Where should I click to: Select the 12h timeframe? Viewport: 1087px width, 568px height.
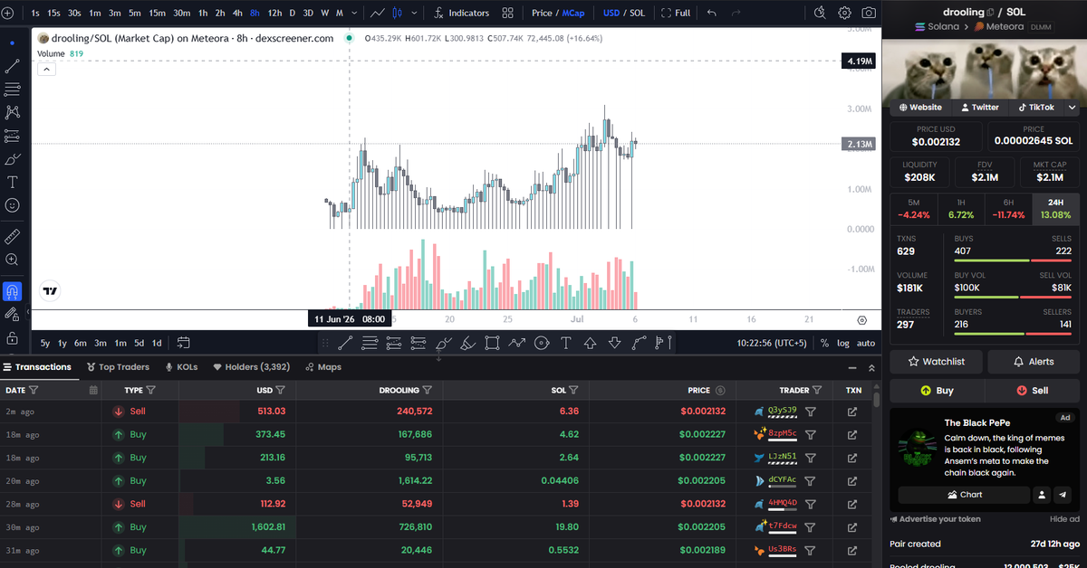click(x=274, y=13)
